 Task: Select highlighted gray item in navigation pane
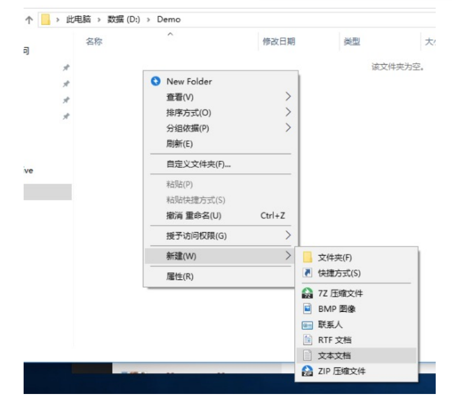(48, 192)
